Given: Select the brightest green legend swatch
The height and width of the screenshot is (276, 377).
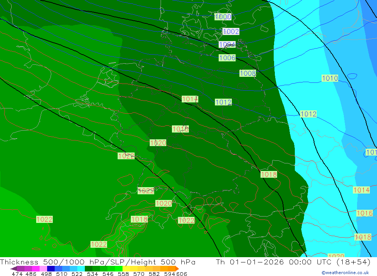Looking at the screenshot, I should click(x=119, y=268).
